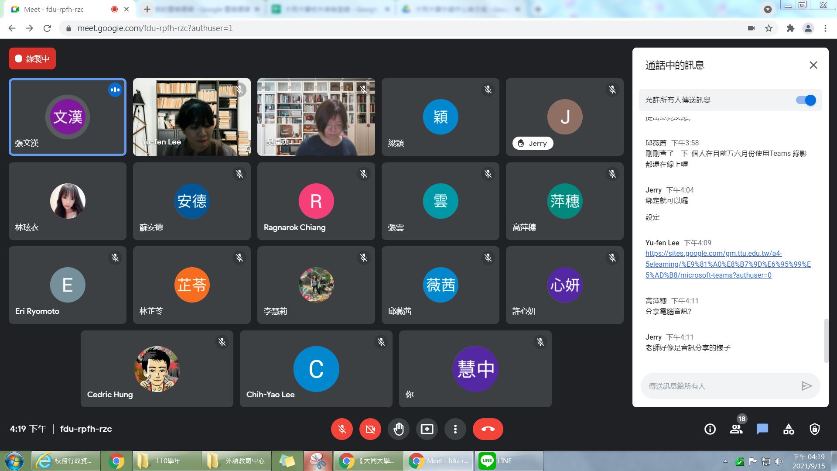Open the hidden icons arrow in system tray
Viewport: 837px width, 471px height.
click(x=724, y=461)
